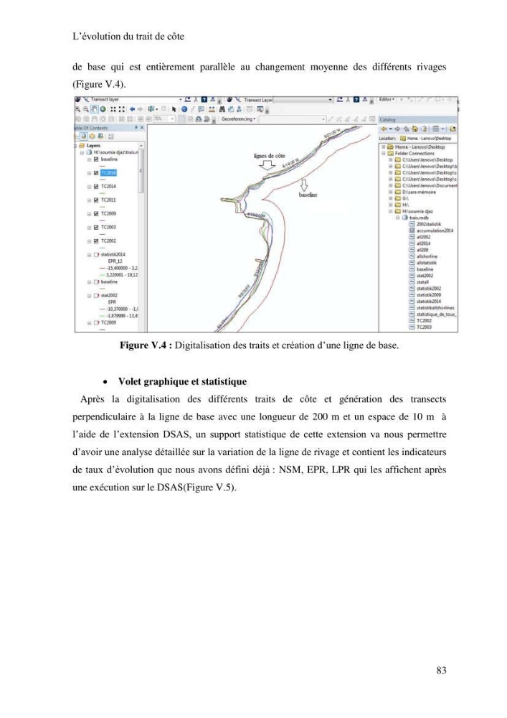
Task: Select statistik2009 in the Catalog tree
Action: (x=429, y=295)
